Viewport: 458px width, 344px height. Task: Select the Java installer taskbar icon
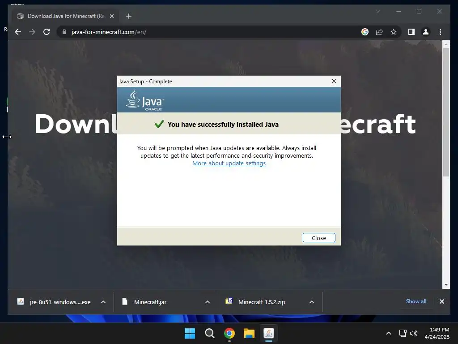269,333
